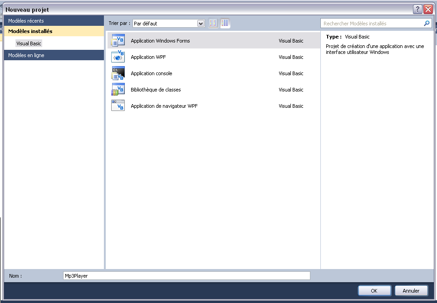Click Visual Basic in the Bibliothèque de classes row
Viewport: 437px width, 303px height.
[x=291, y=90]
